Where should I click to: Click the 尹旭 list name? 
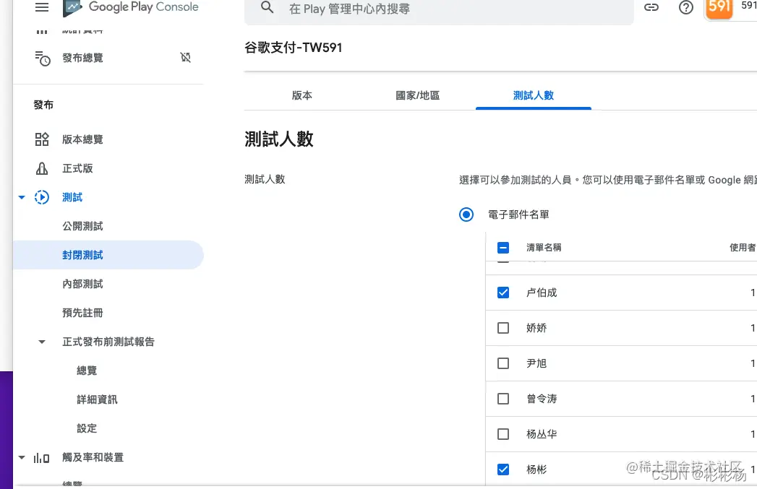536,363
